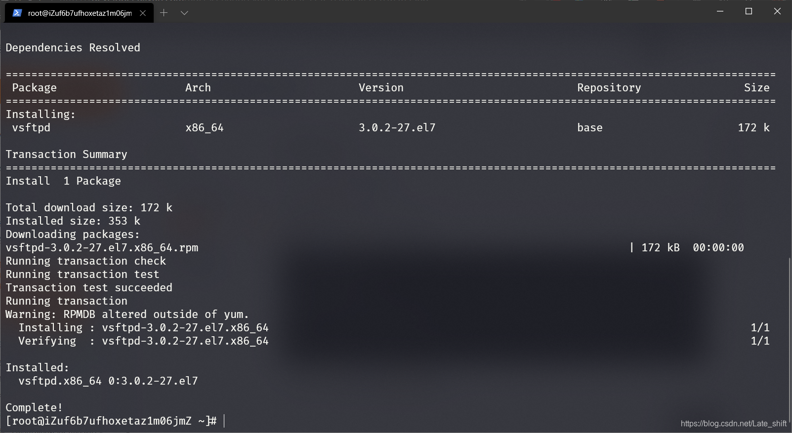Click the '00:00:00' download time
792x433 pixels.
pyautogui.click(x=718, y=248)
